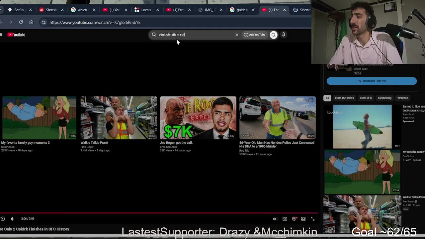Toggle the autoplay switch in player

tap(274, 219)
